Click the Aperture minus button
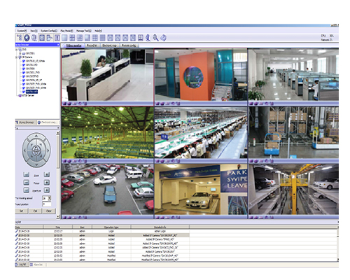The width and height of the screenshot is (350, 280). [27, 190]
